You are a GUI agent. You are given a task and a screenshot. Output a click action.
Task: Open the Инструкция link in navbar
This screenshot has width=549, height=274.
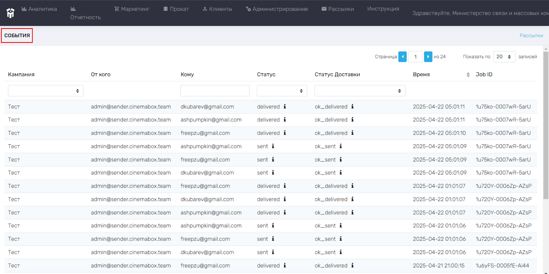[383, 9]
